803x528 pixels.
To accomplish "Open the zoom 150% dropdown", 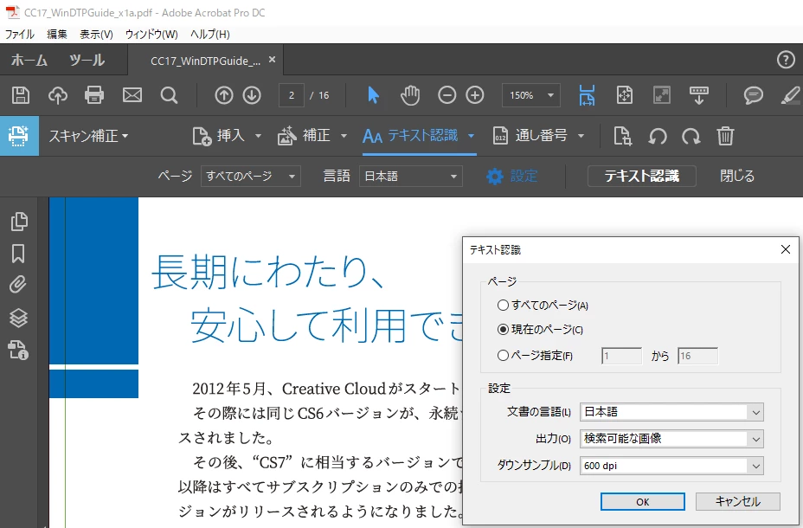I will pyautogui.click(x=531, y=95).
